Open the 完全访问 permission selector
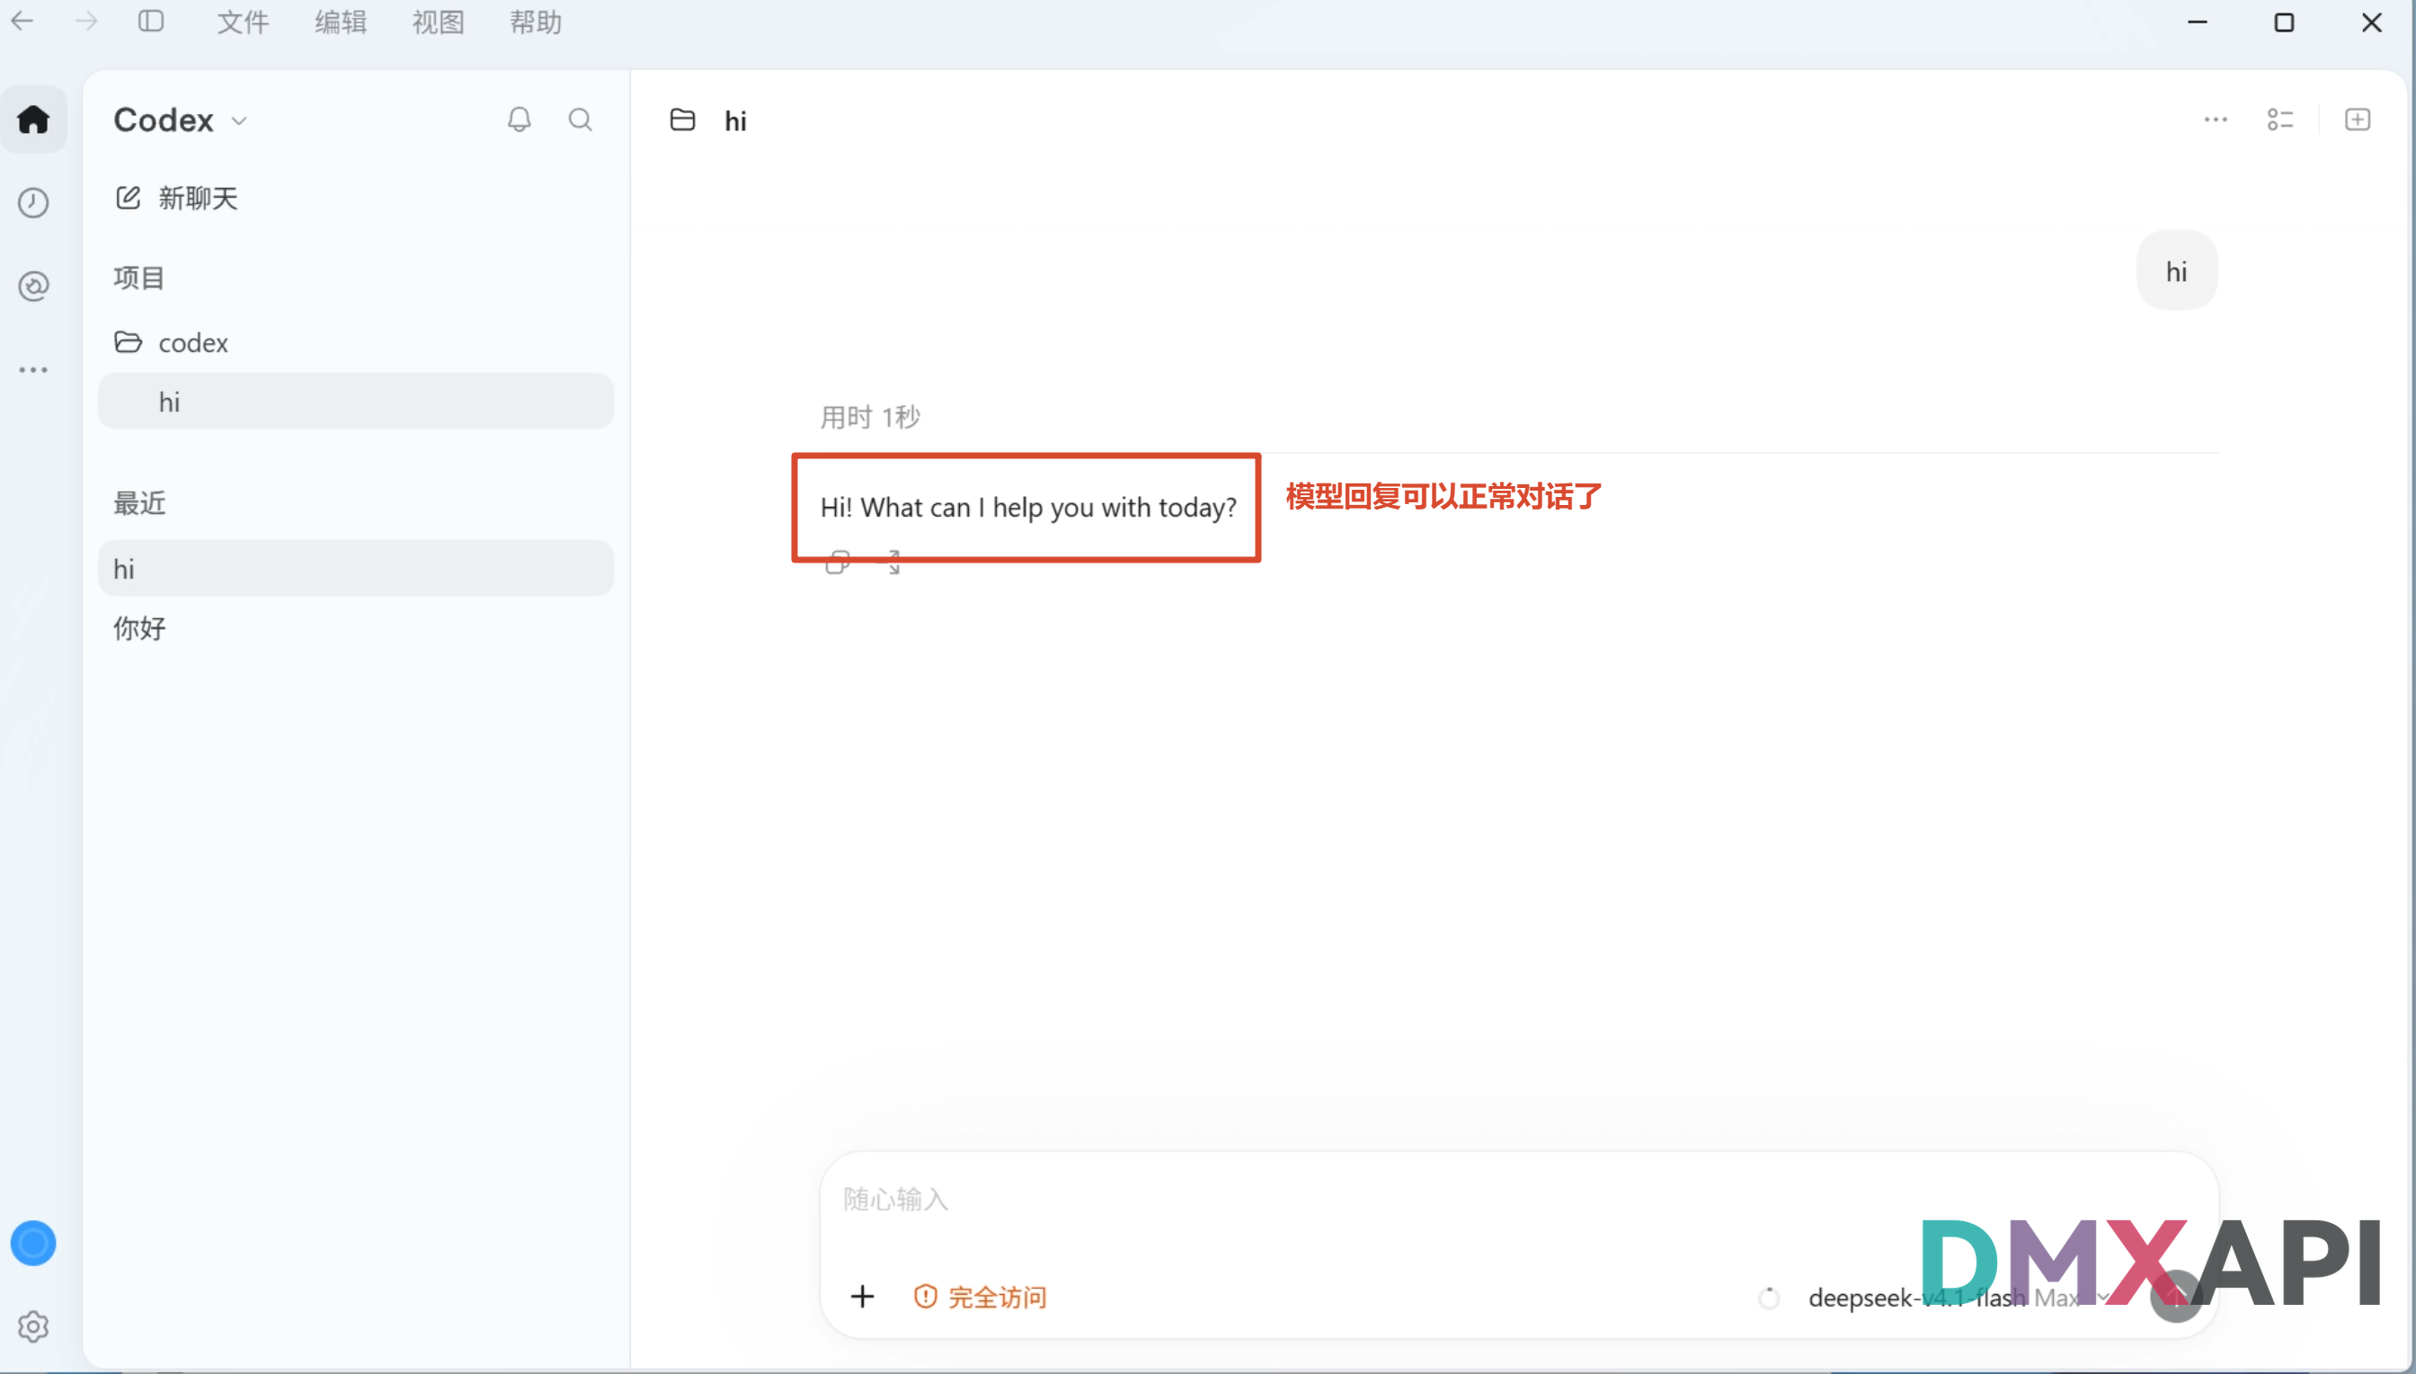The image size is (2416, 1374). [x=981, y=1298]
